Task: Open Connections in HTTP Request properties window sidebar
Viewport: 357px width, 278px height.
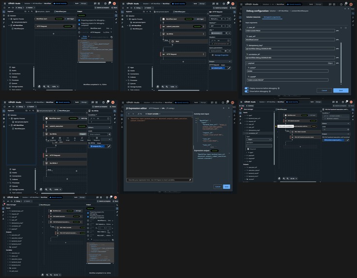Action: point(134,74)
